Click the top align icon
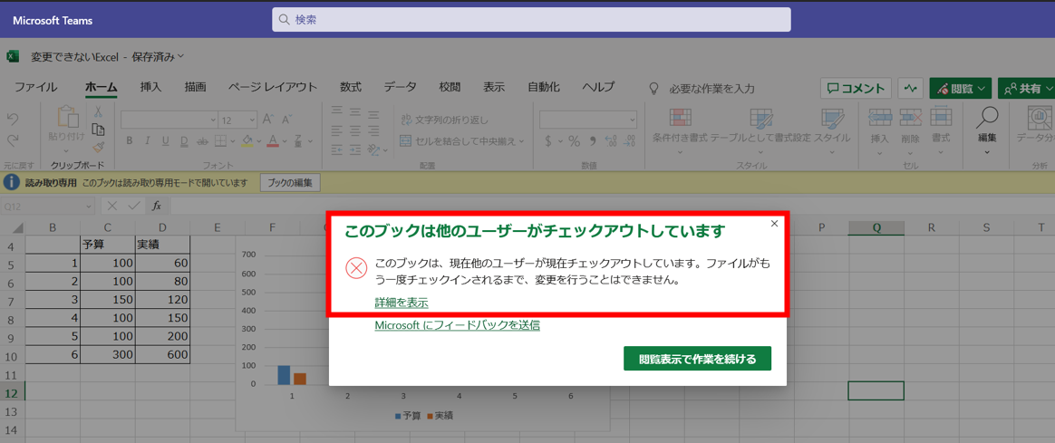Image resolution: width=1055 pixels, height=443 pixels. click(x=338, y=111)
